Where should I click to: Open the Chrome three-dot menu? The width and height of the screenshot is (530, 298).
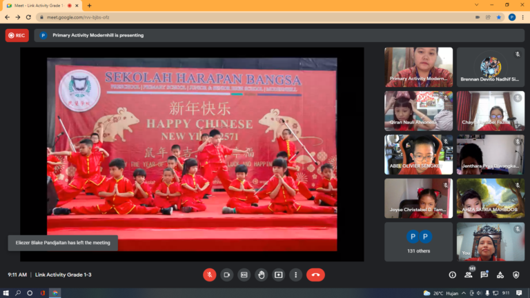pos(522,17)
